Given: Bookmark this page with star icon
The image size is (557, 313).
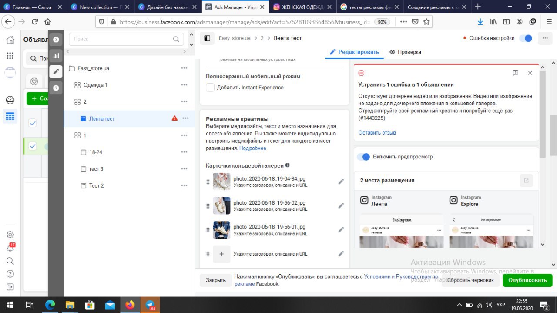Looking at the screenshot, I should [426, 22].
